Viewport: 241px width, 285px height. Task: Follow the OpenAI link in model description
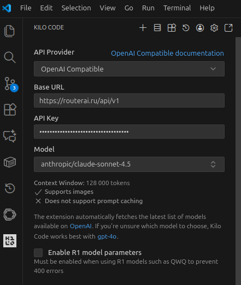[80, 226]
